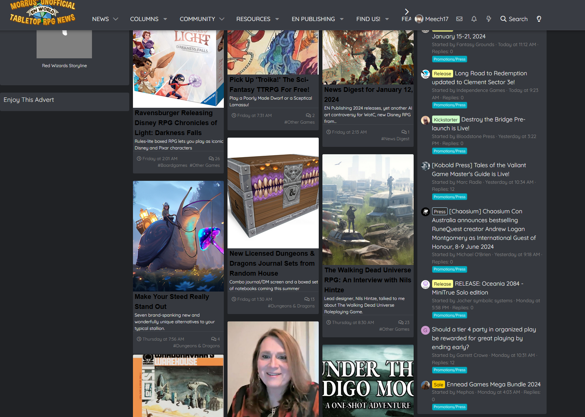Click the Meech17 user avatar

pos(419,19)
